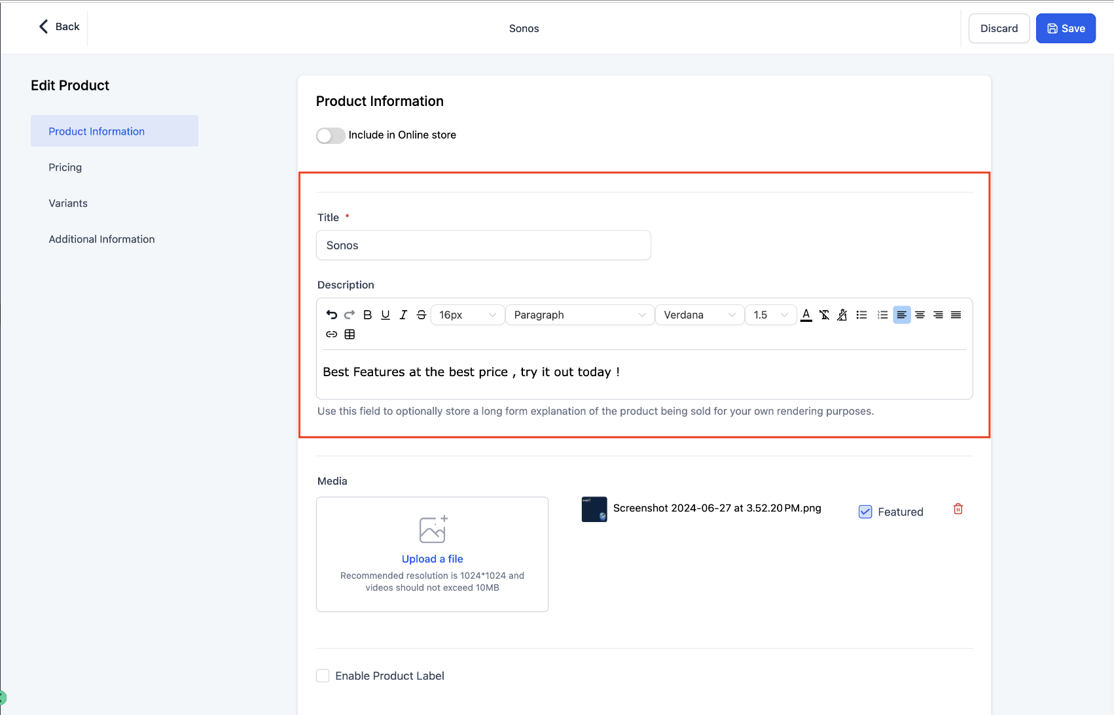Go back to the previous page
The image size is (1114, 715).
59,26
